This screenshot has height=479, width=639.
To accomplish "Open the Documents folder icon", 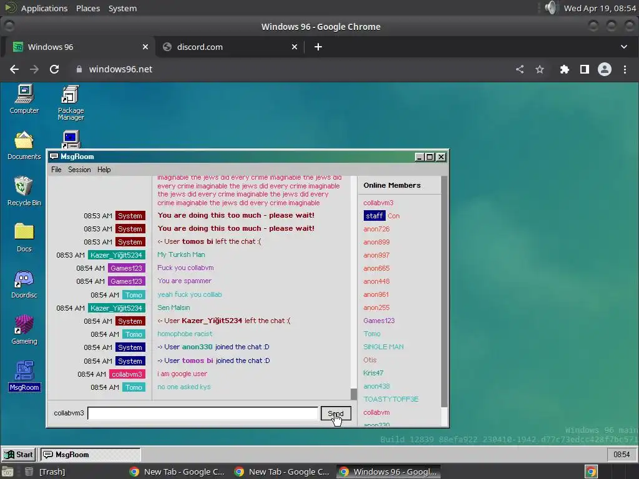I will click(24, 145).
